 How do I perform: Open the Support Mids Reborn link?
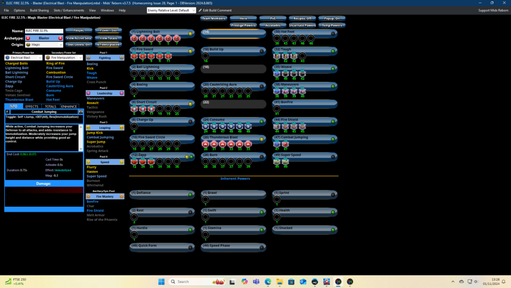pos(493,10)
